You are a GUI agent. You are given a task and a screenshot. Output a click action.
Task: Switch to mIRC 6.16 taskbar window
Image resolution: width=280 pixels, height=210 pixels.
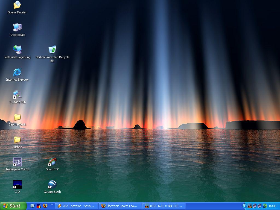click(x=164, y=206)
